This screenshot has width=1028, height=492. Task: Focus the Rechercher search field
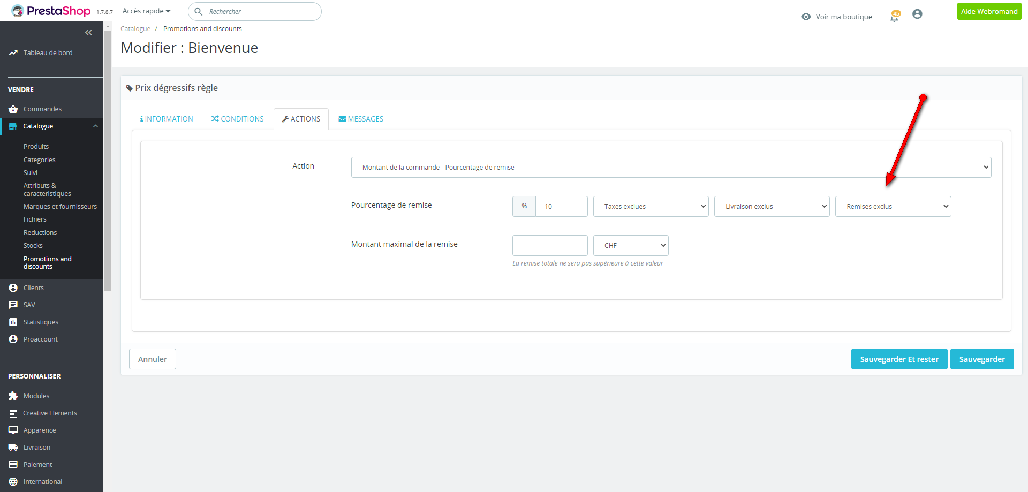point(255,11)
